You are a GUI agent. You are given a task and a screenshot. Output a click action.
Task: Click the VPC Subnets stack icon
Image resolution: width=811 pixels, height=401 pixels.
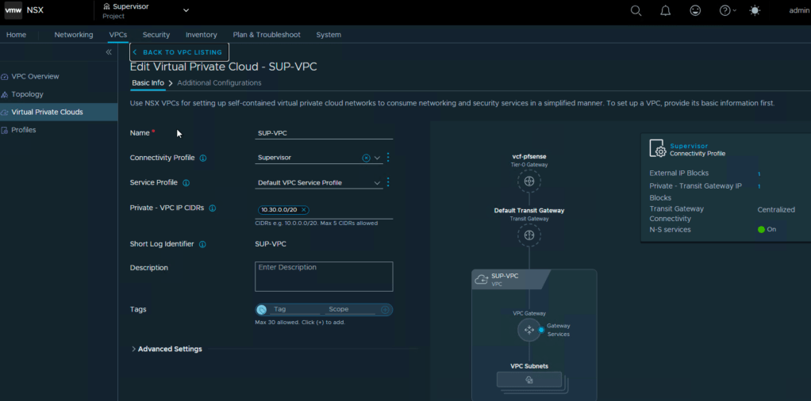point(528,380)
